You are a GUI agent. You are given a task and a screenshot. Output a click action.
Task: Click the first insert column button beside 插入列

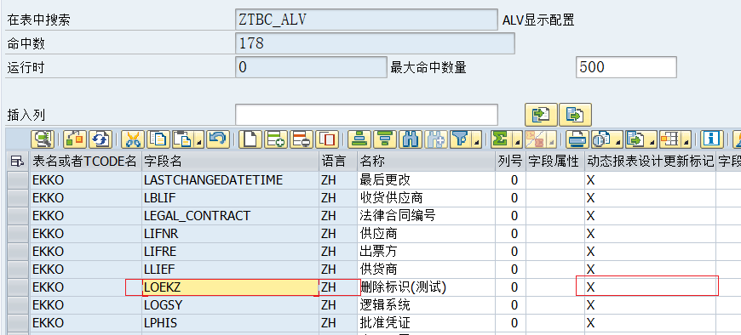point(541,115)
